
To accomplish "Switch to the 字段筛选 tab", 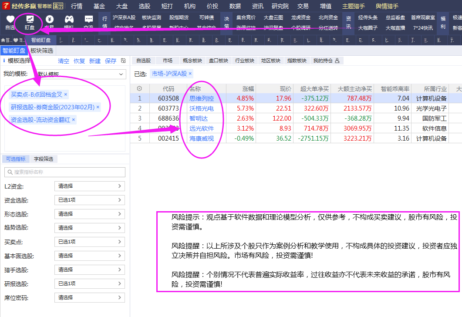I will point(43,159).
